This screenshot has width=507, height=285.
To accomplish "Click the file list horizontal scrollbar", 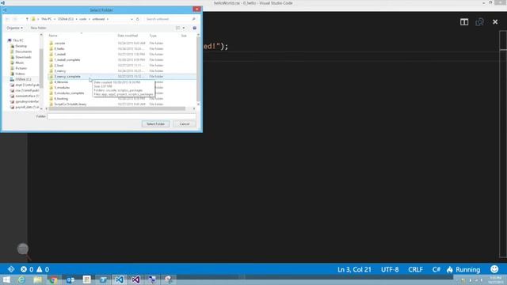I will tap(117, 108).
